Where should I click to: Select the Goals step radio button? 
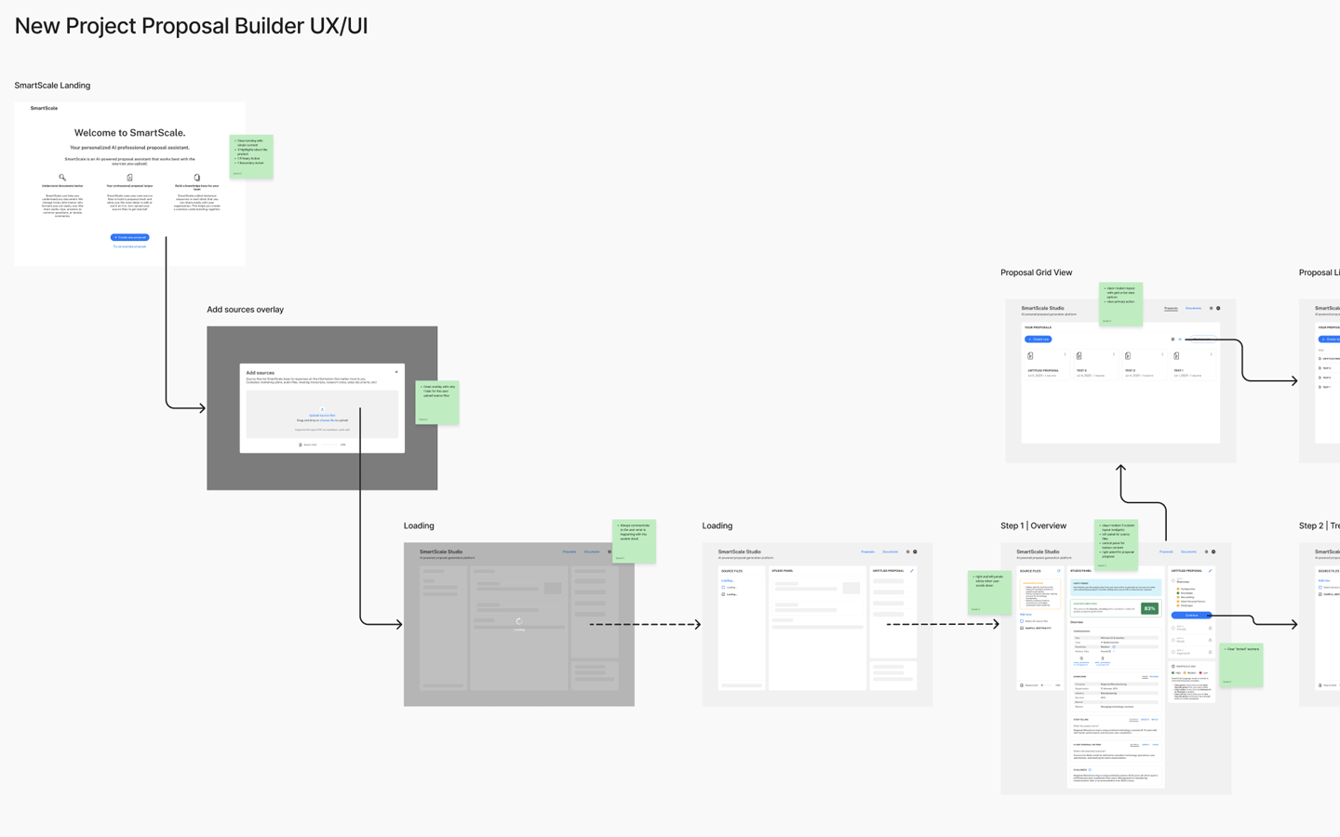1173,640
